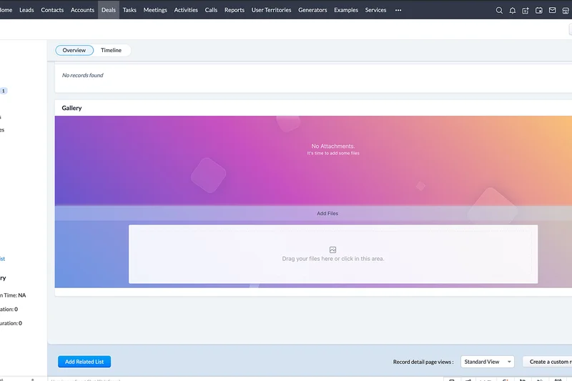Click the image icon in the drop area
This screenshot has height=381, width=572.
point(332,249)
